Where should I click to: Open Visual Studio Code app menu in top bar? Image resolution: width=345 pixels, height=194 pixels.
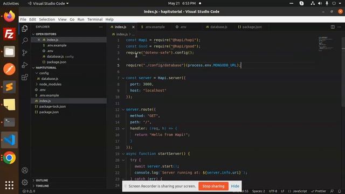coord(48,3)
